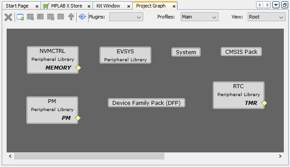The image size is (290, 167).
Task: Select the System component block
Action: click(x=186, y=52)
